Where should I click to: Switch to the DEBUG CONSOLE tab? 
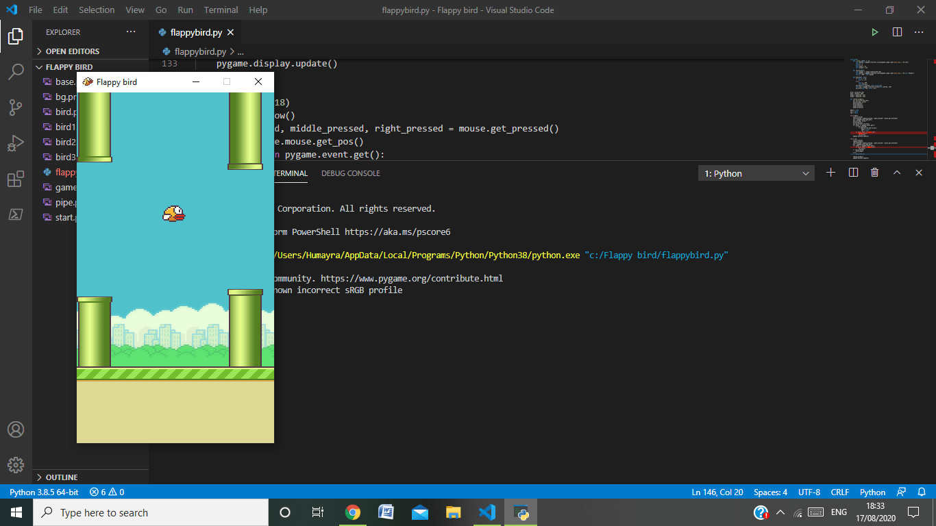(350, 173)
